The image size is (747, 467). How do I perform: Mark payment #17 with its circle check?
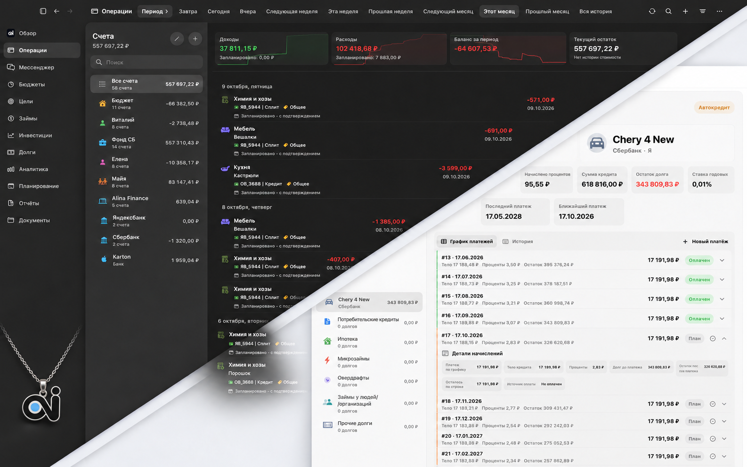click(x=713, y=338)
